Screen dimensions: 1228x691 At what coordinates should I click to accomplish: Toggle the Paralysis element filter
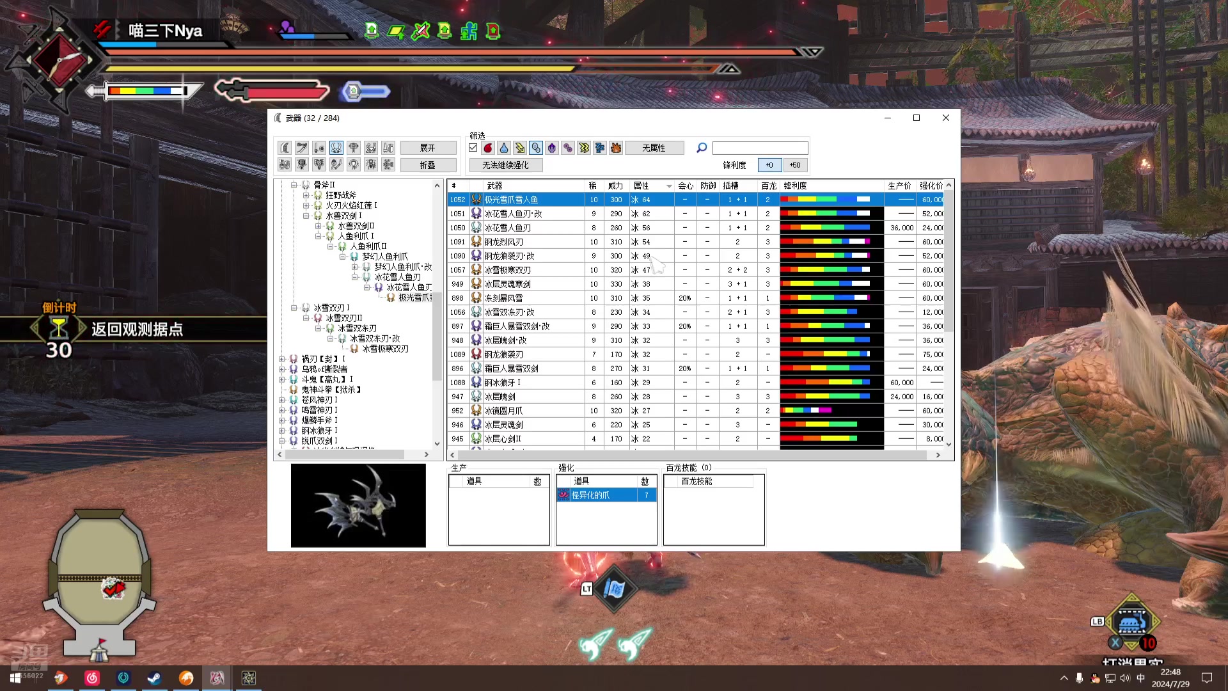tap(584, 148)
